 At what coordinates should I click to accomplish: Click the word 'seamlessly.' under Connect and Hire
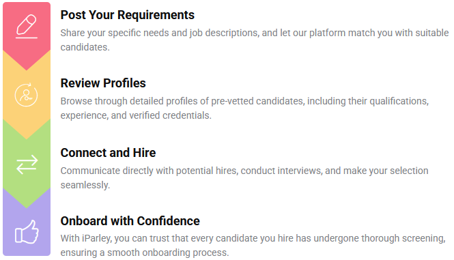click(85, 185)
